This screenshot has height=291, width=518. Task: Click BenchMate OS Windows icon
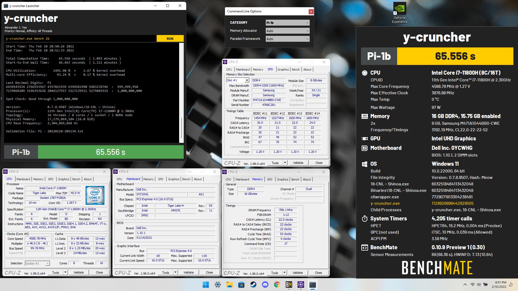(364, 164)
